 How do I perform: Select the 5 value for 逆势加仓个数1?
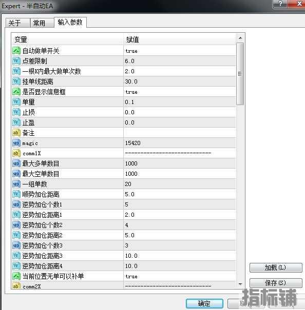127,204
